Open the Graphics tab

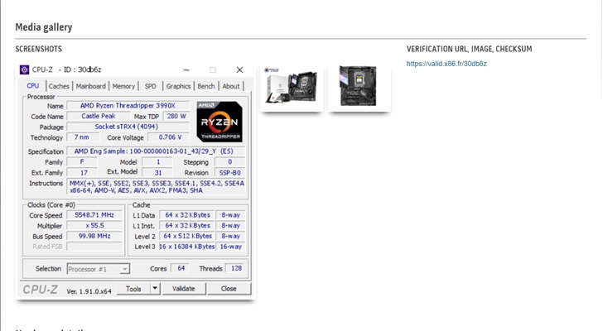click(x=178, y=86)
